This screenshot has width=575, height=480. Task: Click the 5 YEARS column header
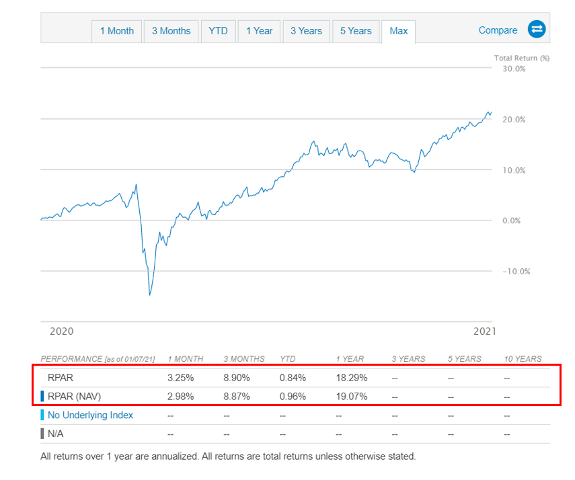(x=464, y=358)
